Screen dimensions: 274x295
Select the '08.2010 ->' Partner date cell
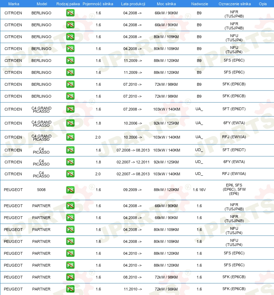click(132, 277)
